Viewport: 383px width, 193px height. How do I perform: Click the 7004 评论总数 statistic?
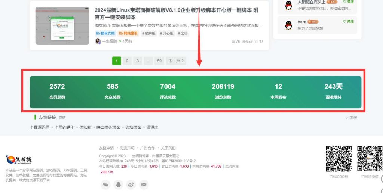click(168, 91)
